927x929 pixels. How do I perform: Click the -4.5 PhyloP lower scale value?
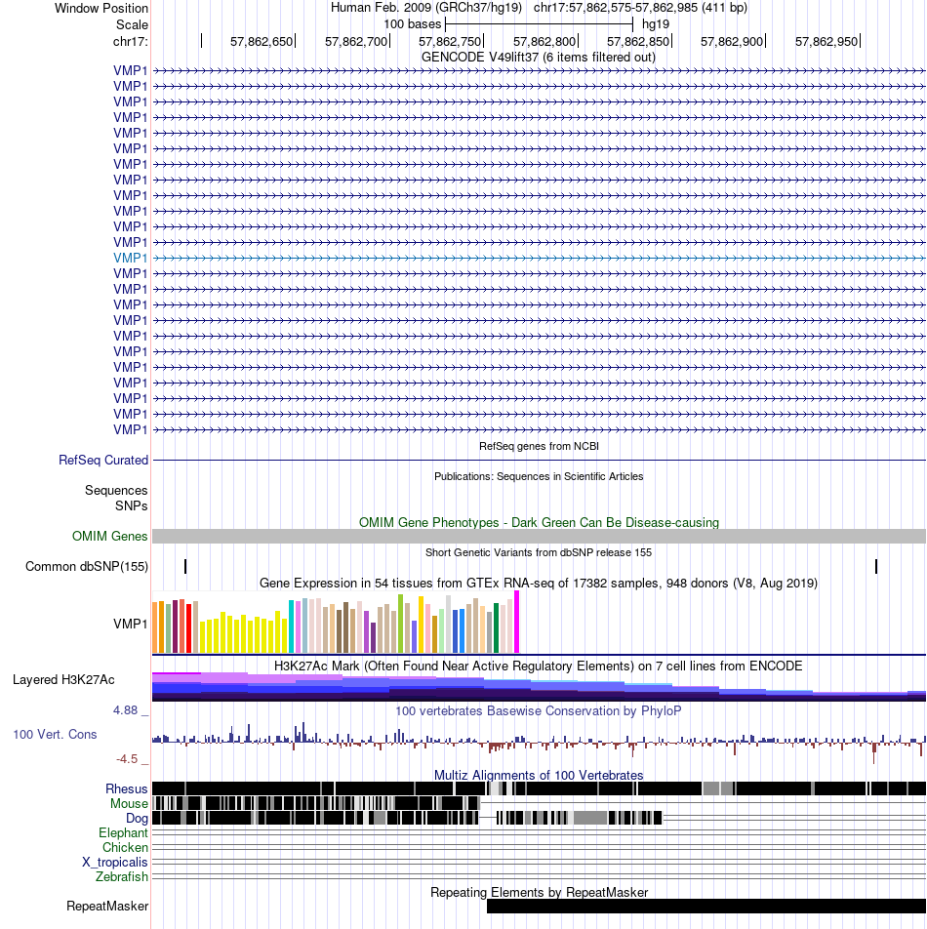[x=127, y=759]
